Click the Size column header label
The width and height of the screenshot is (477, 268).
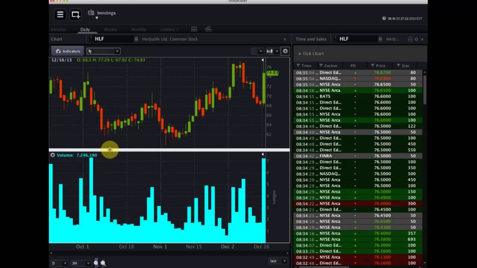pos(405,66)
